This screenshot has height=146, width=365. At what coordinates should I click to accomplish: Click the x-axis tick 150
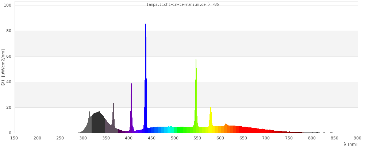[15, 138]
